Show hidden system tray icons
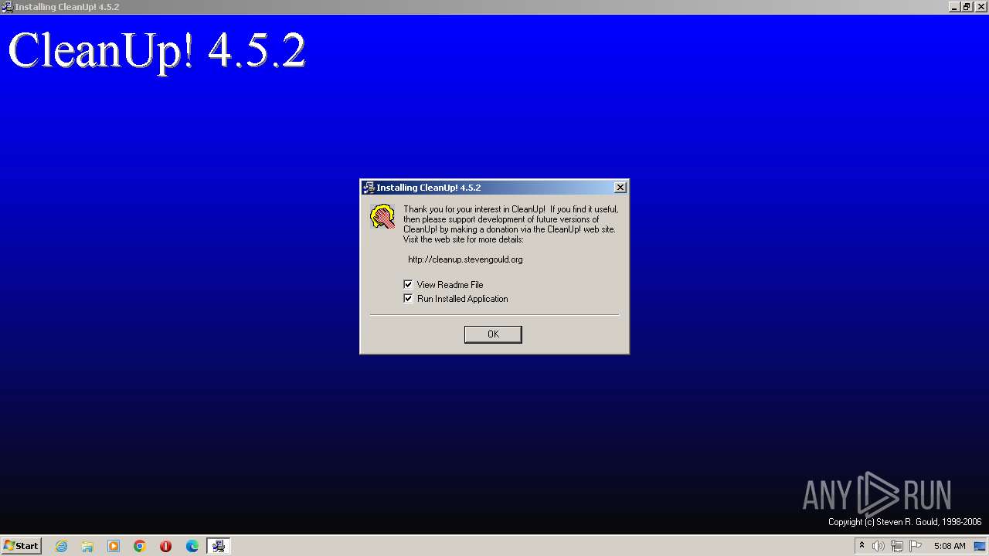Viewport: 989px width, 556px height. pos(862,546)
